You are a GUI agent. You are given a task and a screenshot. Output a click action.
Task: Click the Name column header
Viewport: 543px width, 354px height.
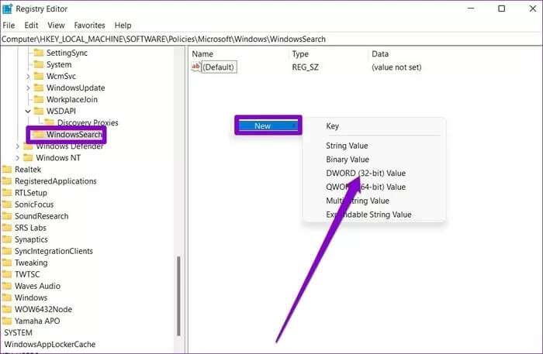[x=202, y=54]
